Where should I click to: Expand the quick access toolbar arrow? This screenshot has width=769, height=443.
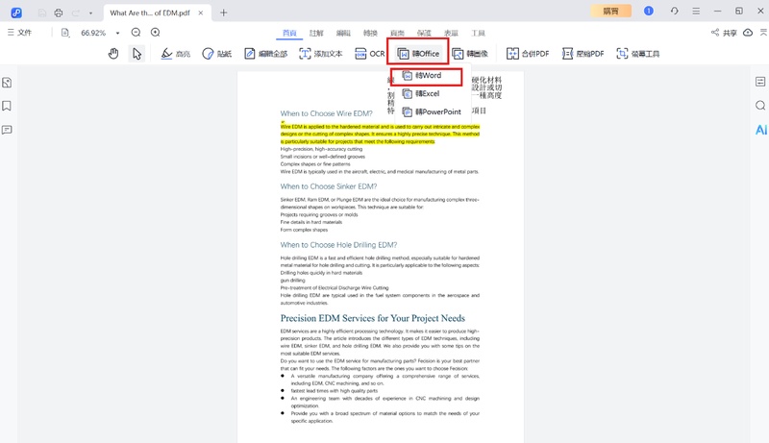pos(91,13)
